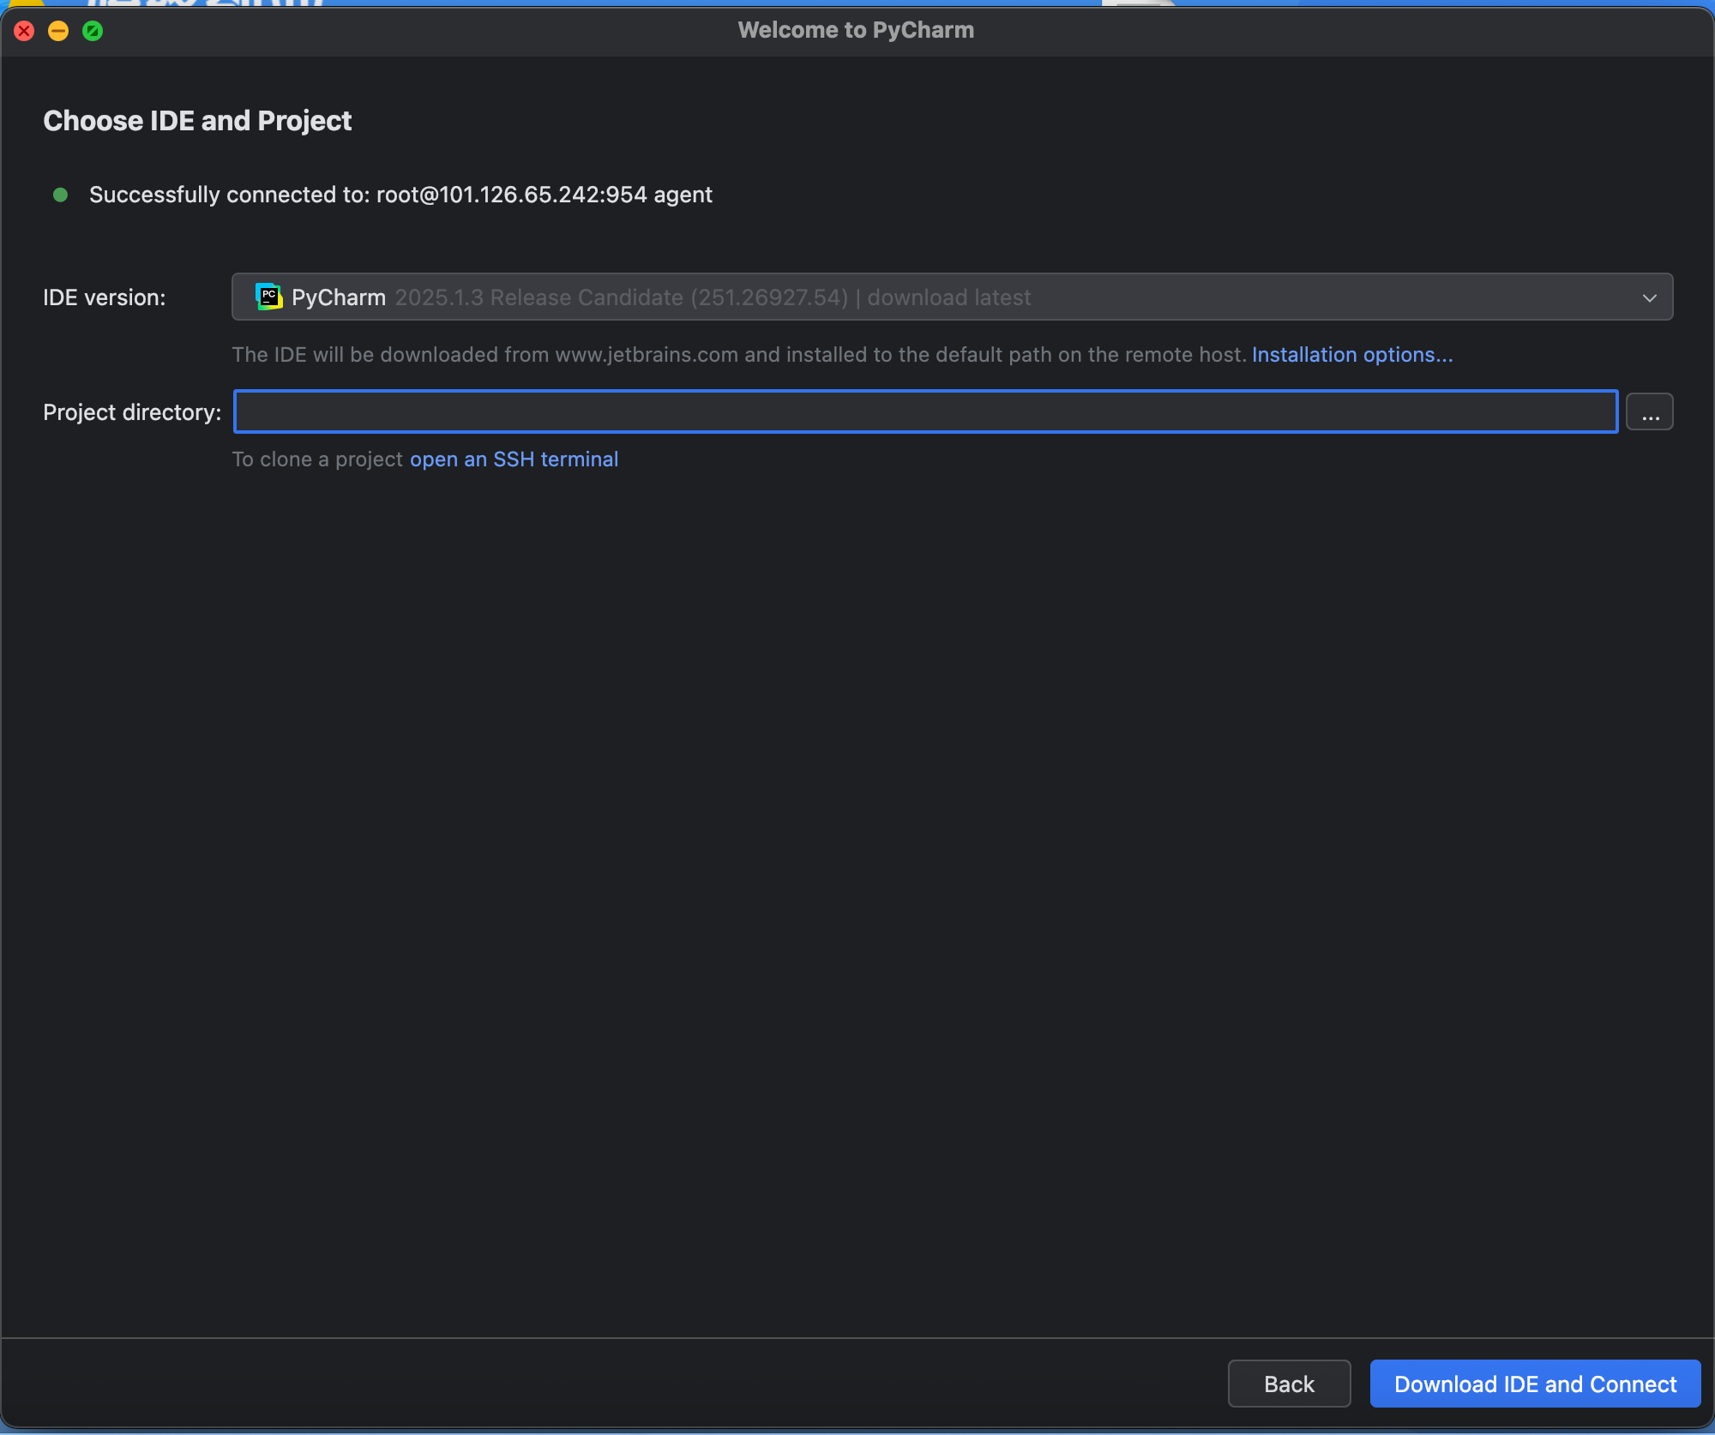The height and width of the screenshot is (1435, 1715).
Task: Click the 'IDE version:' label
Action: (x=104, y=297)
